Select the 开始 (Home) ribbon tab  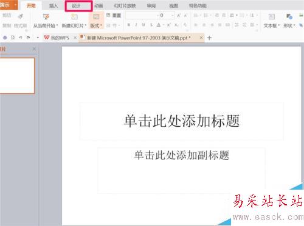[31, 6]
